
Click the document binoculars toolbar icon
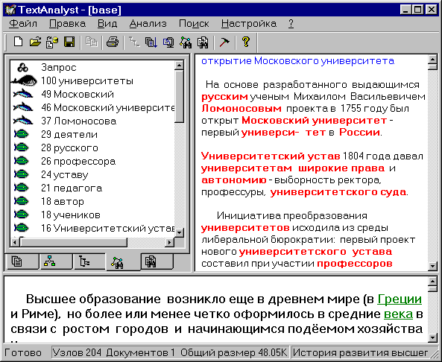point(203,42)
